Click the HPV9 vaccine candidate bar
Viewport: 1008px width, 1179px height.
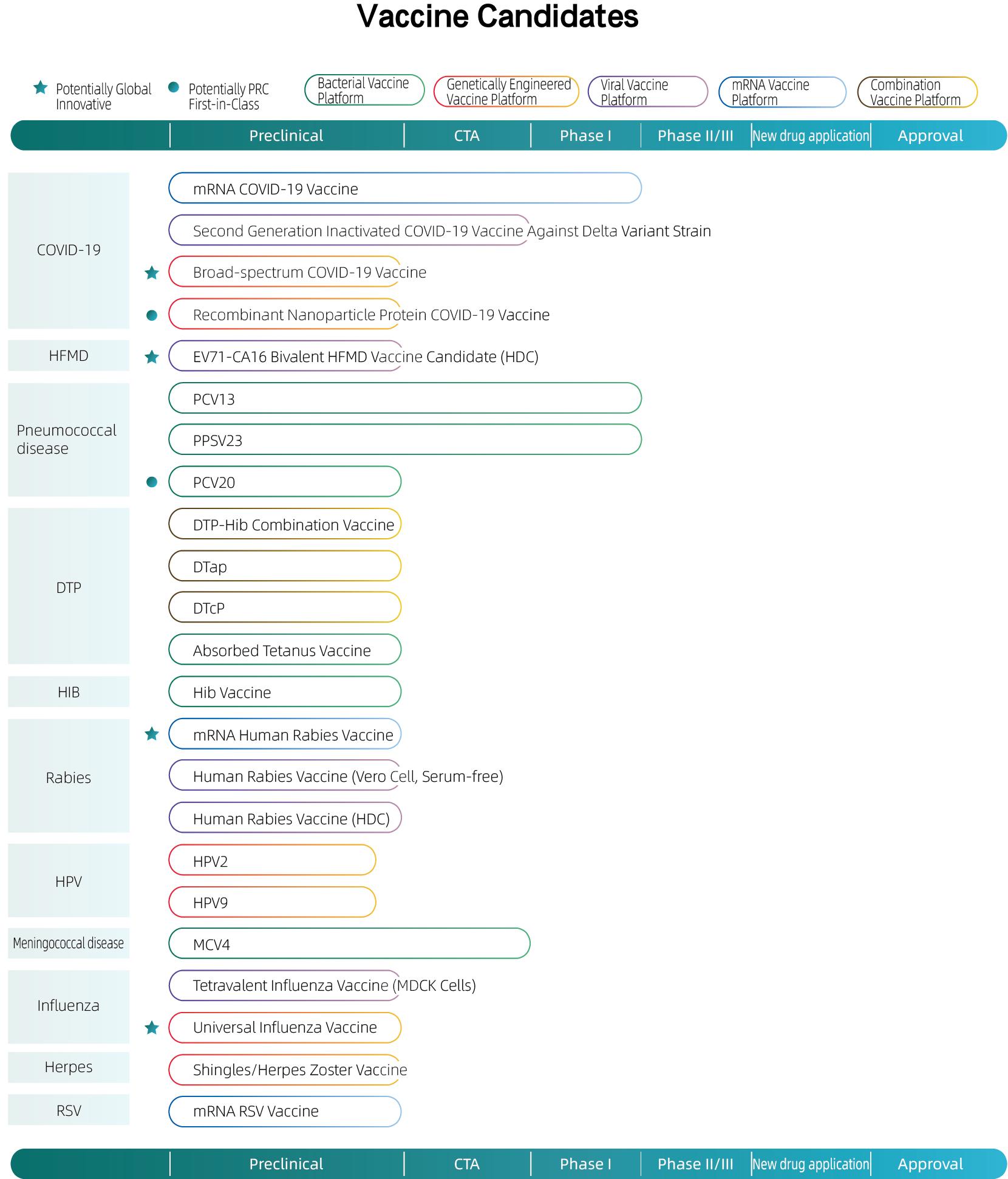(272, 902)
